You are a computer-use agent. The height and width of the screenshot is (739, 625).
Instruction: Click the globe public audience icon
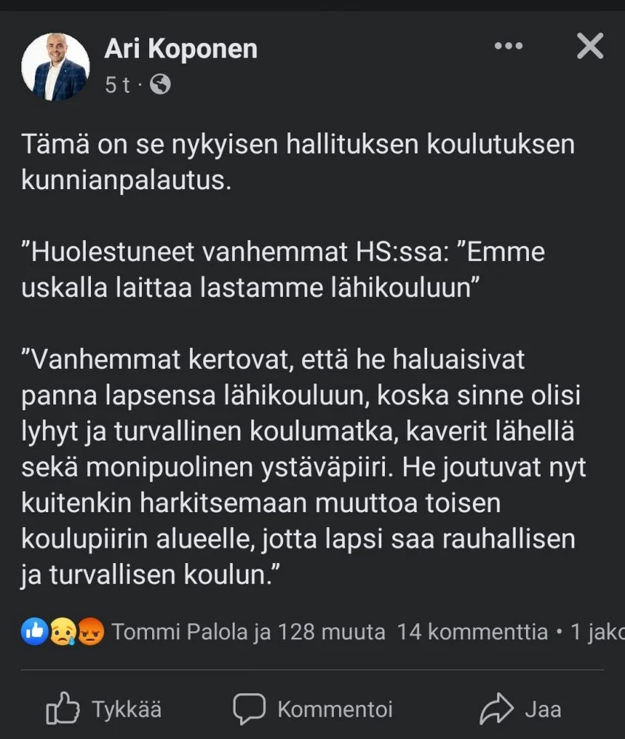pos(160,86)
